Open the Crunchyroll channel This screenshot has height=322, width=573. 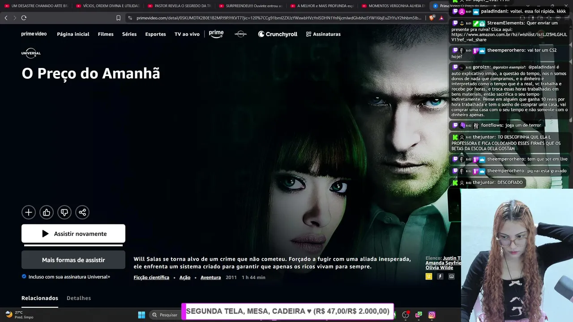point(278,34)
